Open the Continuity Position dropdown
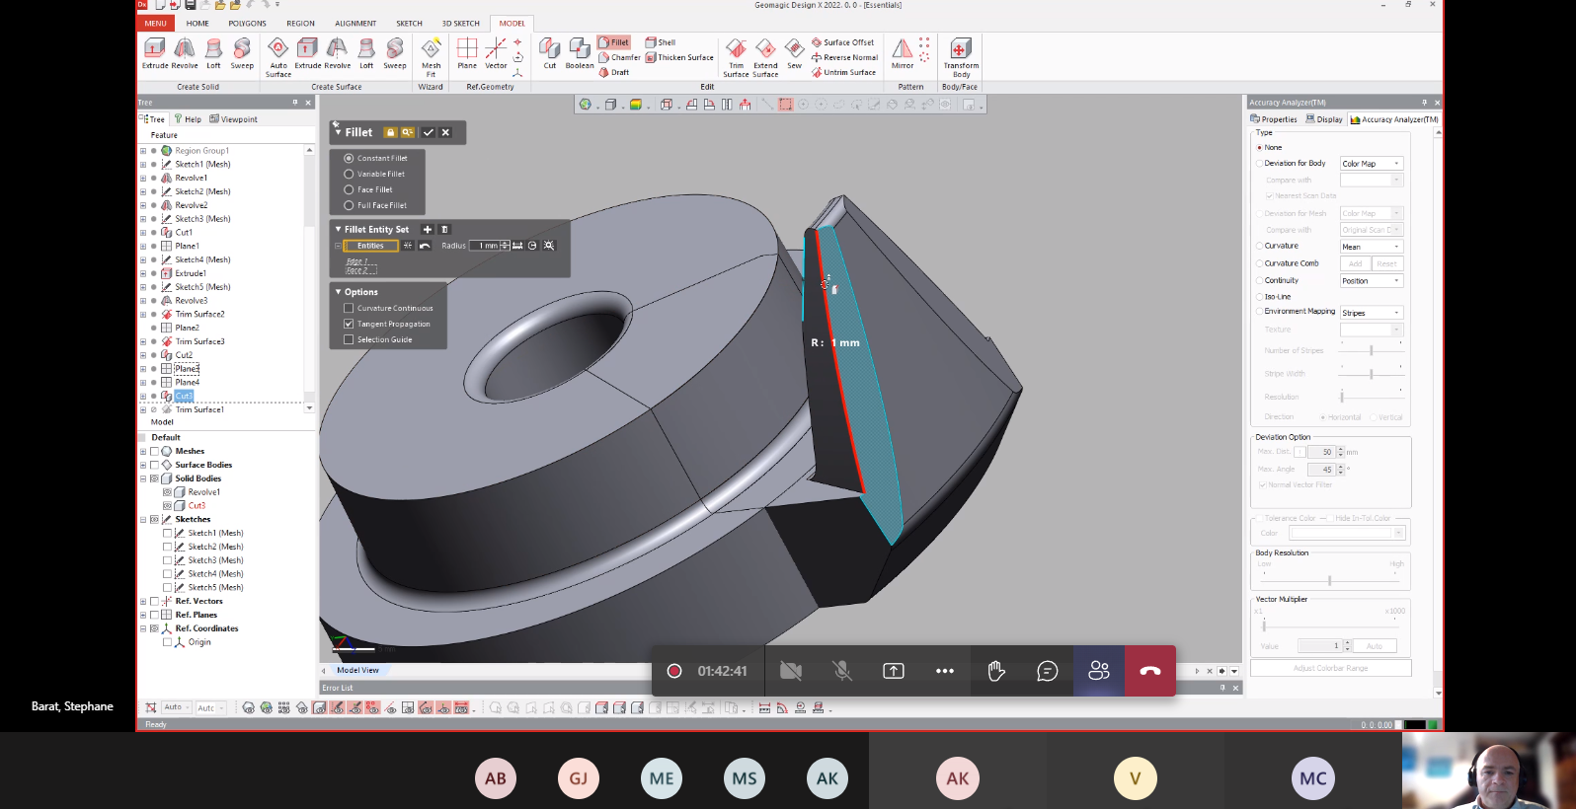The image size is (1576, 809). [1371, 281]
